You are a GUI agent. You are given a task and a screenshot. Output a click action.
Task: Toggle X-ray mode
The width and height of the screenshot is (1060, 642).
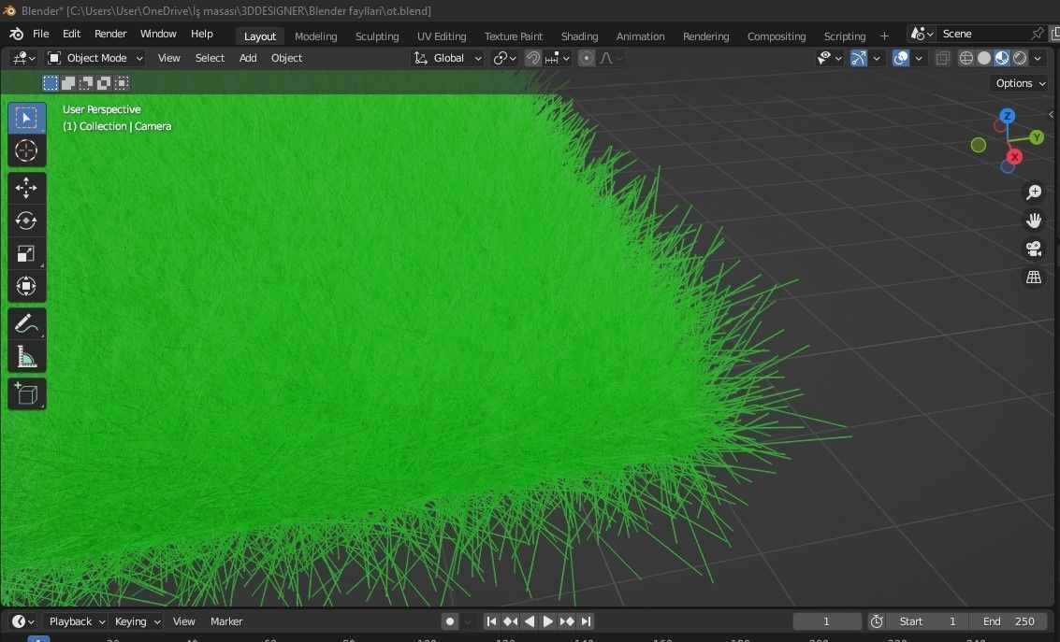pyautogui.click(x=942, y=58)
